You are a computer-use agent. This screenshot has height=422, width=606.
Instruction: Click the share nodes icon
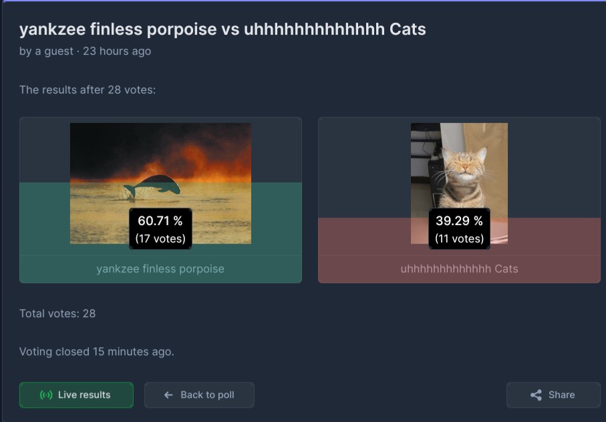[x=536, y=395]
